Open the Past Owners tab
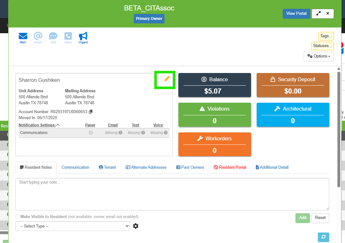The height and width of the screenshot is (243, 345). click(x=190, y=167)
